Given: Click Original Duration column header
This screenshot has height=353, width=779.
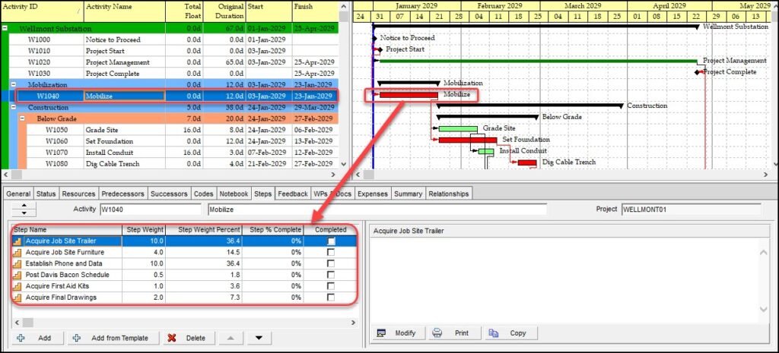Looking at the screenshot, I should coord(224,11).
